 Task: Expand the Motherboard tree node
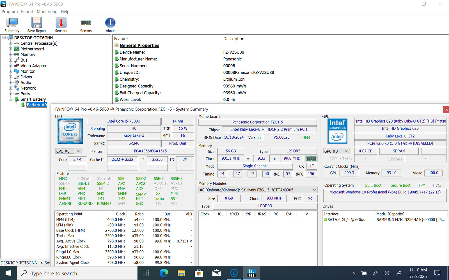10,49
